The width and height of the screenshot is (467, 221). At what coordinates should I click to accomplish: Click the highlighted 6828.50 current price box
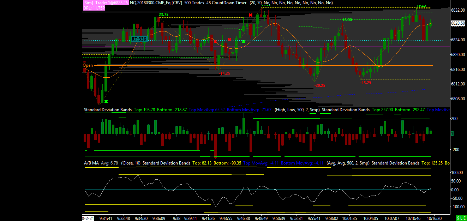tap(458, 23)
